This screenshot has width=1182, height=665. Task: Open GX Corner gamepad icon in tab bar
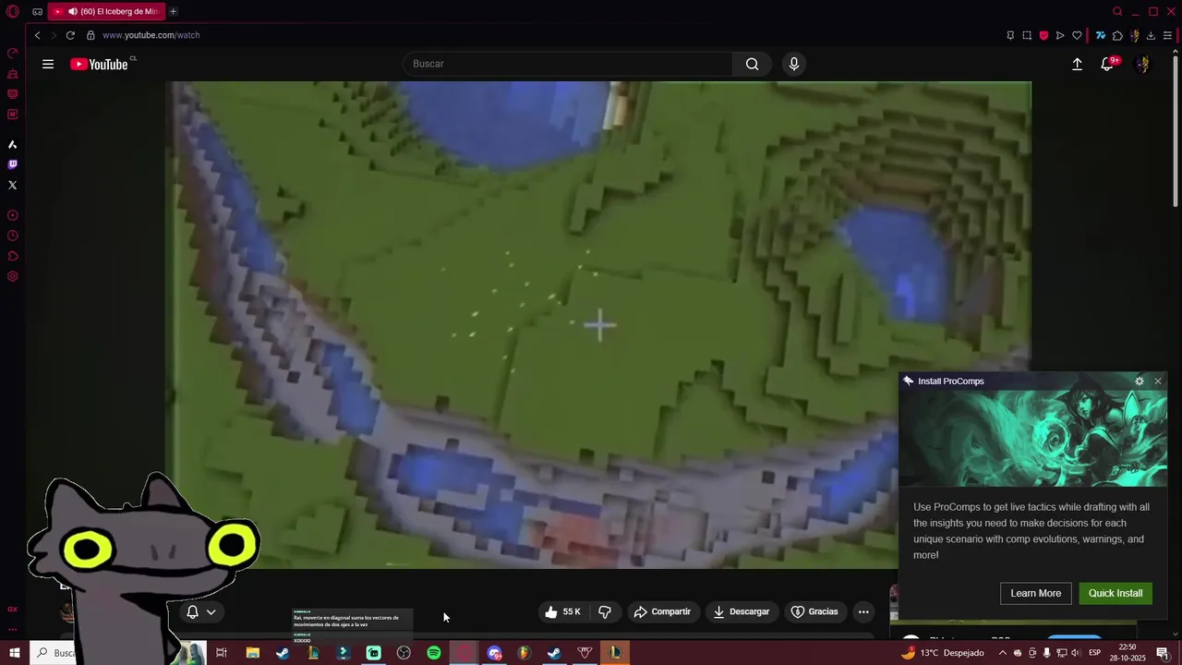[37, 12]
